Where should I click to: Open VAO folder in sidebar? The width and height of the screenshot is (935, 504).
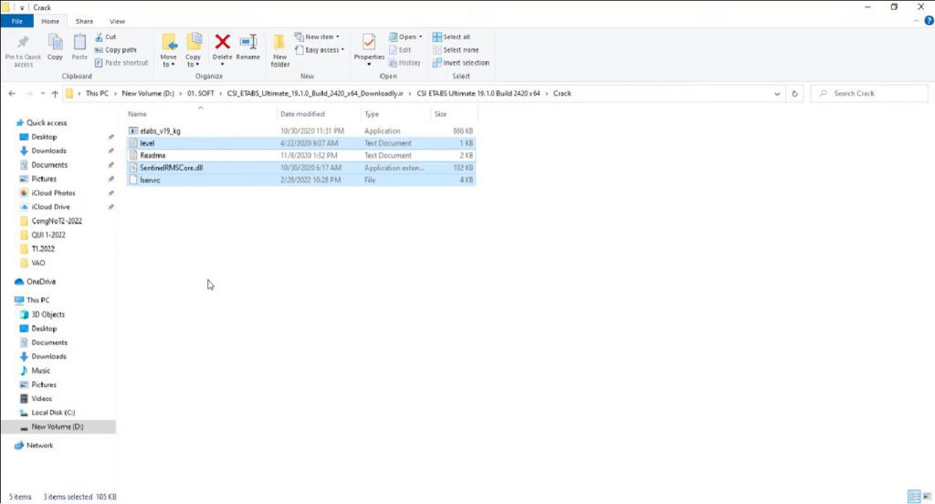point(37,263)
